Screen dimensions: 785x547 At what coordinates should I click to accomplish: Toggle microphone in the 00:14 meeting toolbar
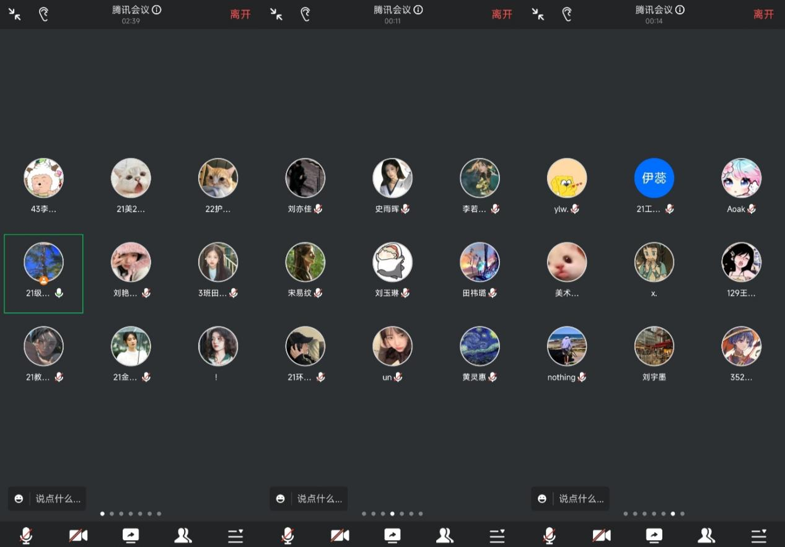549,535
